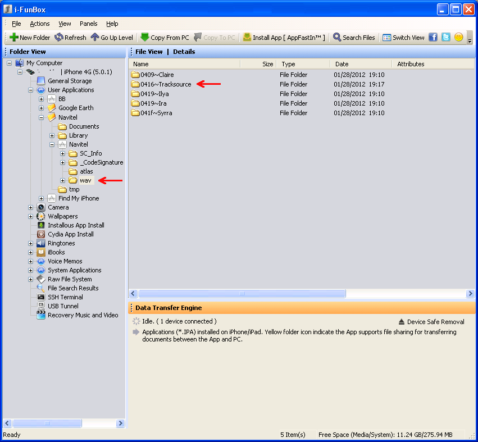Screen dimensions: 478x442
Task: Select the Camera icon in folder tree
Action: pyautogui.click(x=41, y=207)
